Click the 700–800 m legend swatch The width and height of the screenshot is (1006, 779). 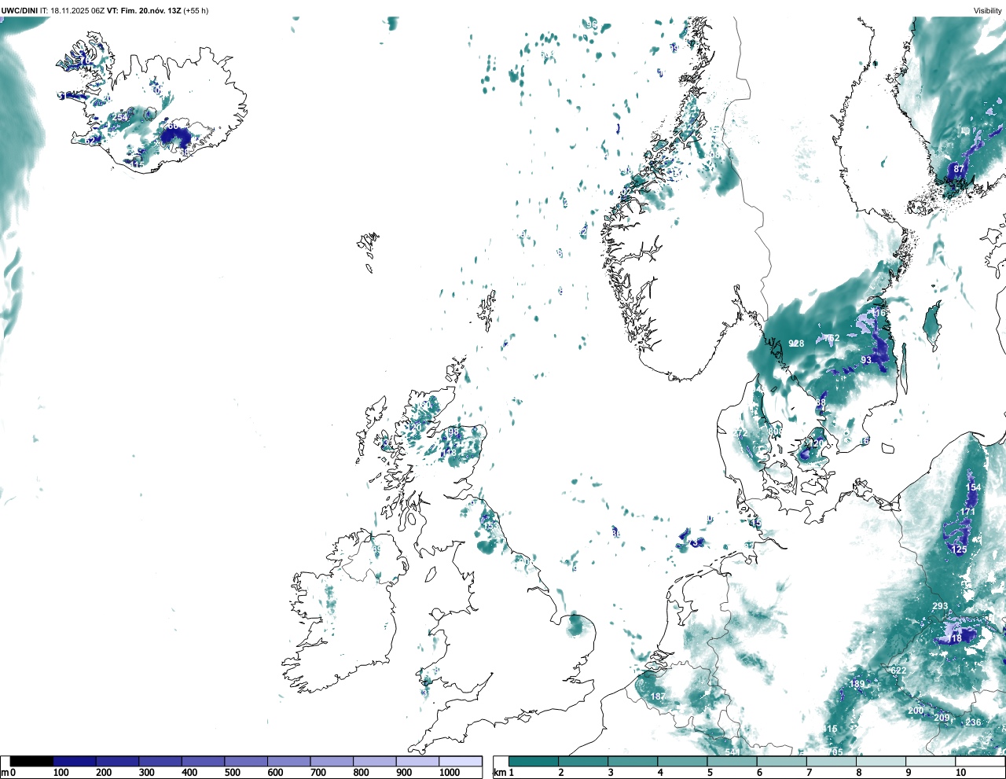click(x=332, y=761)
